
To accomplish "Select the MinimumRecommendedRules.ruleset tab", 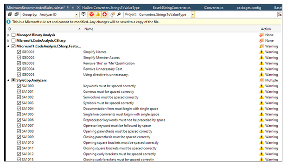I will pos(36,8).
